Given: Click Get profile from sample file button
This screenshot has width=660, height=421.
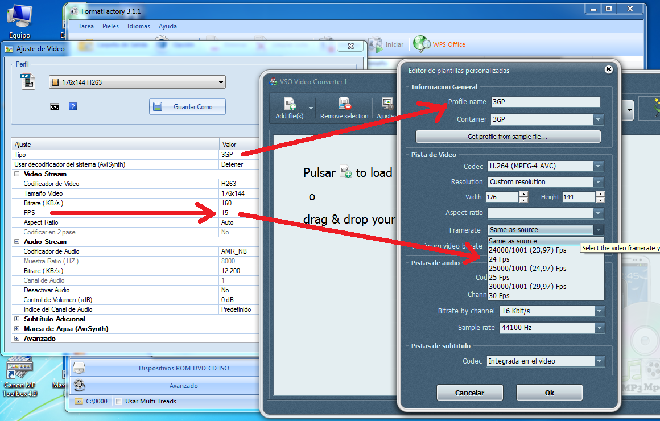Looking at the screenshot, I should pyautogui.click(x=508, y=137).
